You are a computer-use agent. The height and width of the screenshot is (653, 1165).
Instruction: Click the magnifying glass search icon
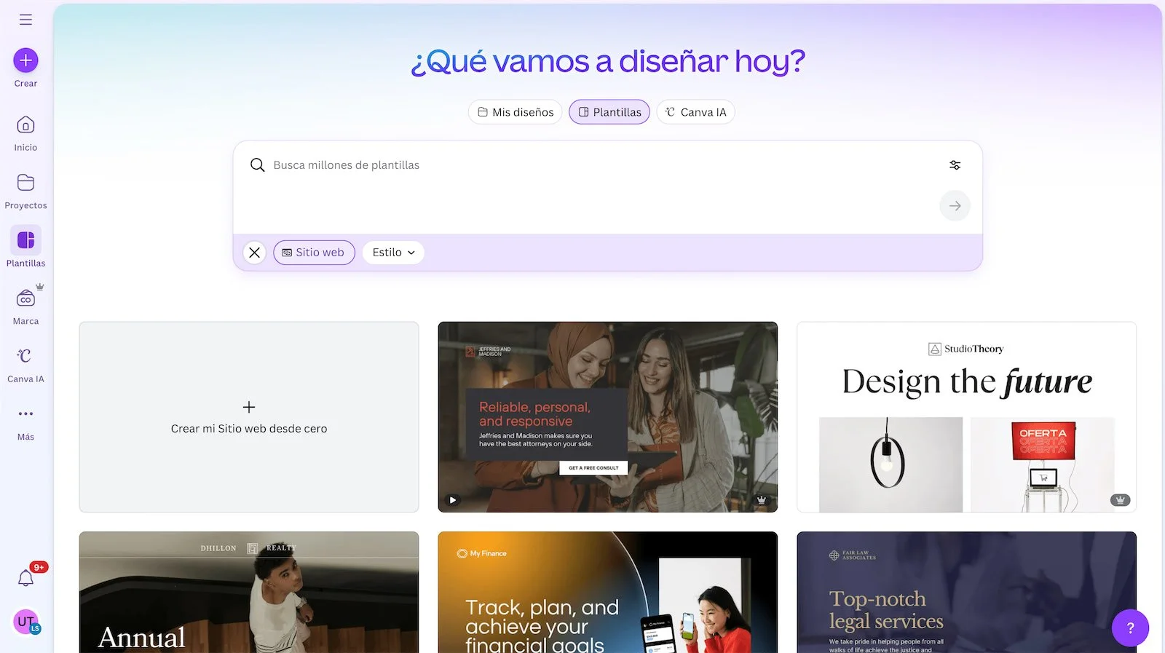[x=257, y=165]
